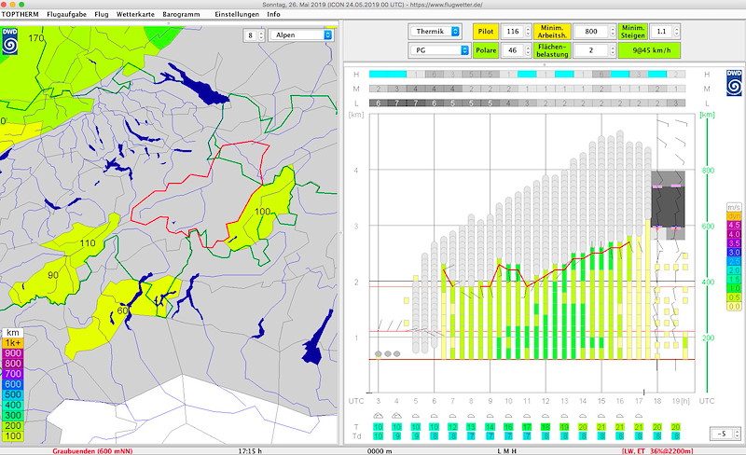Click the Minim. Steigen field showing 1.1

tap(661, 32)
